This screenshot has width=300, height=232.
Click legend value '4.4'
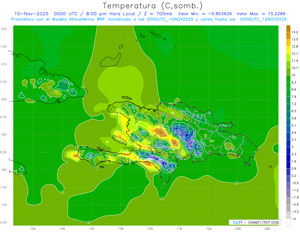(294, 133)
